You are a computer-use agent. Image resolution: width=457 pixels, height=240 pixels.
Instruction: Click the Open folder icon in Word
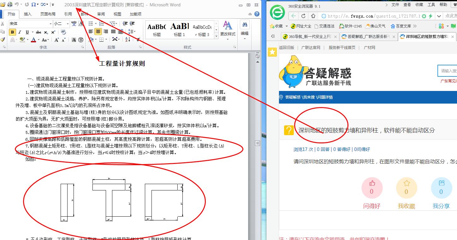click(3, 5)
